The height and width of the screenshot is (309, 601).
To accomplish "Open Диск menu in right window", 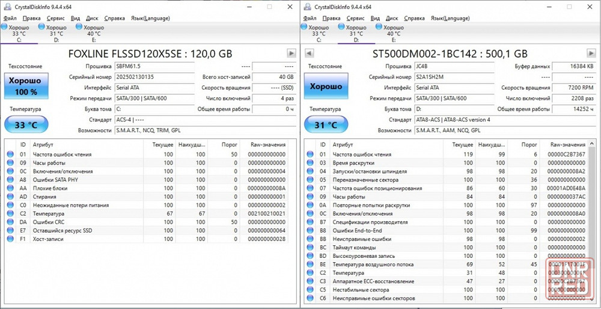I will [x=392, y=18].
